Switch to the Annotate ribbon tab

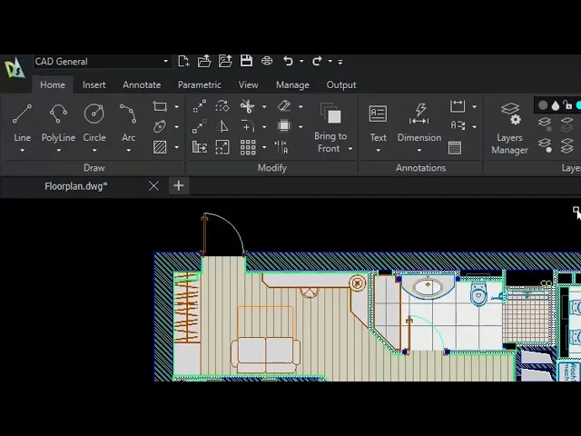[142, 84]
